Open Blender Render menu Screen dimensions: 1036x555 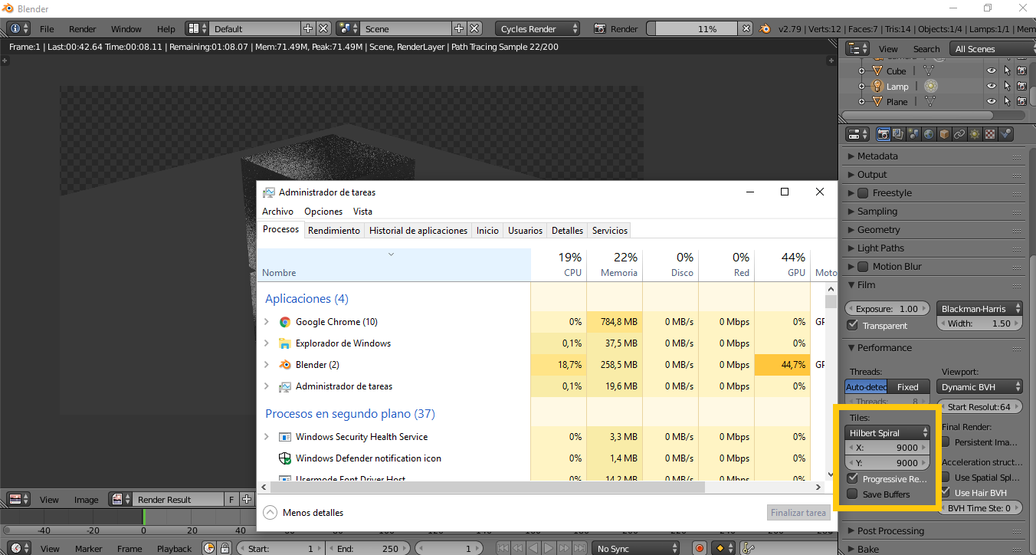tap(83, 29)
